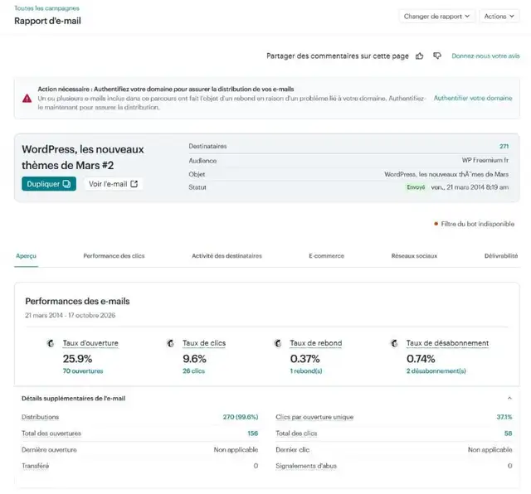
Task: Click the thumbs up feedback icon
Action: tap(419, 56)
